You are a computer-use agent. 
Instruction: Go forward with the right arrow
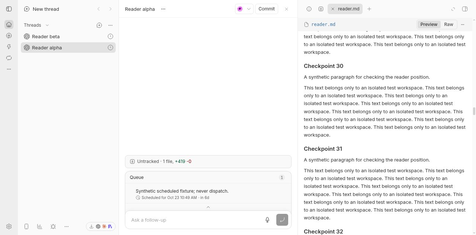coord(110,9)
